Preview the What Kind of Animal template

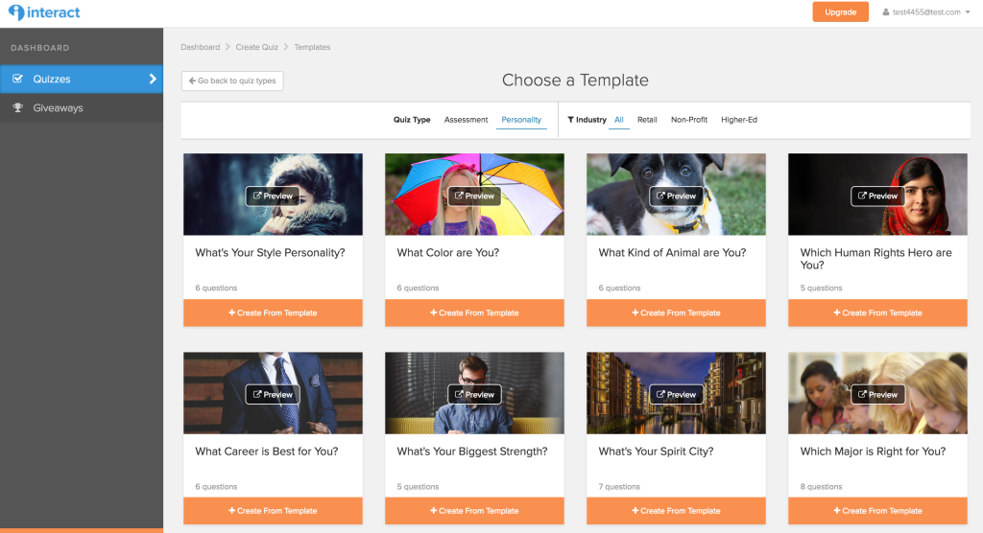coord(676,196)
